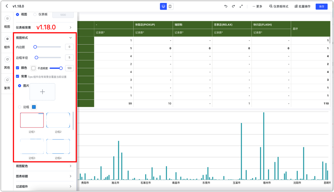334x192 pixels.
Task: Open the white color swatch picker
Action: point(34,68)
